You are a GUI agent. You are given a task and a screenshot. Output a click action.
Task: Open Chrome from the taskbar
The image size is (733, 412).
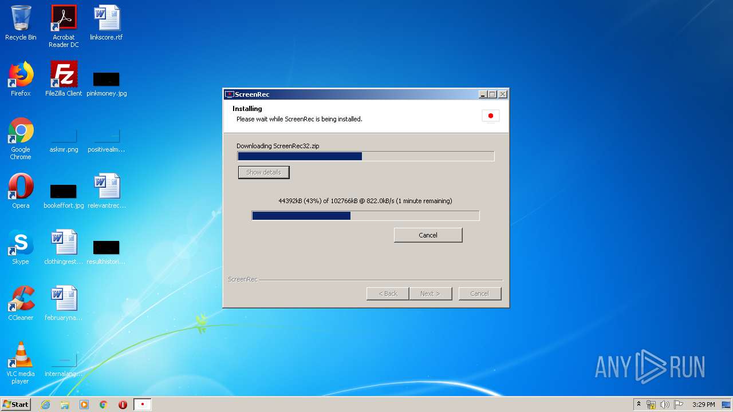[104, 405]
